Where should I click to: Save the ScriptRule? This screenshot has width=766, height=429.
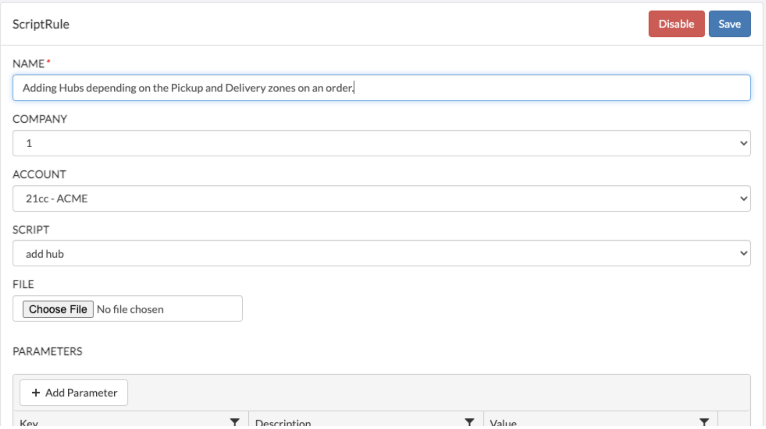tap(730, 24)
